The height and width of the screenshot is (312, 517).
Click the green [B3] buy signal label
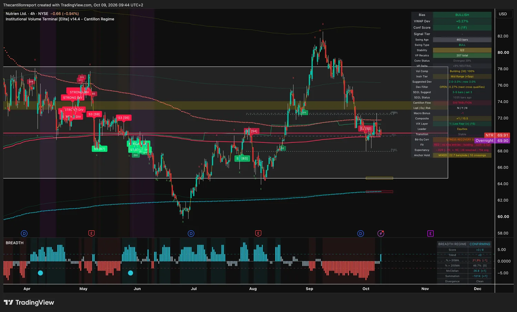pos(242,159)
